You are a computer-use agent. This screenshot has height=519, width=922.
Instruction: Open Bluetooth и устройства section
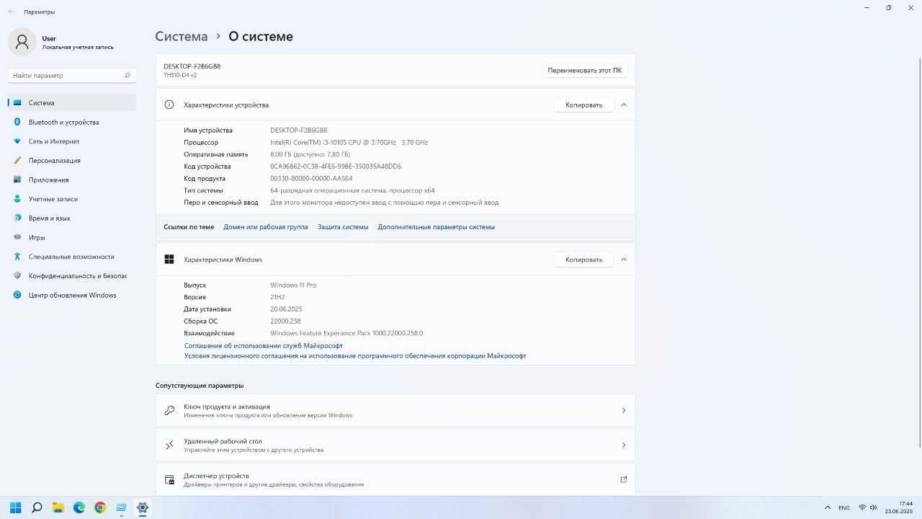click(72, 122)
